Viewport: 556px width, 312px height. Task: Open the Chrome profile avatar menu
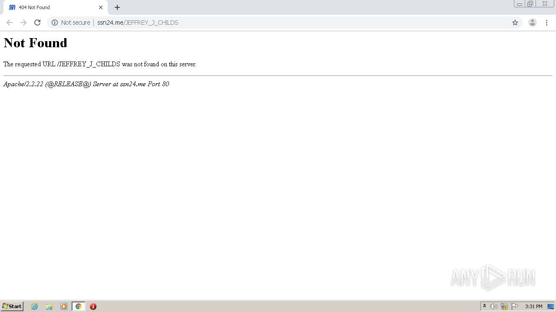[533, 23]
